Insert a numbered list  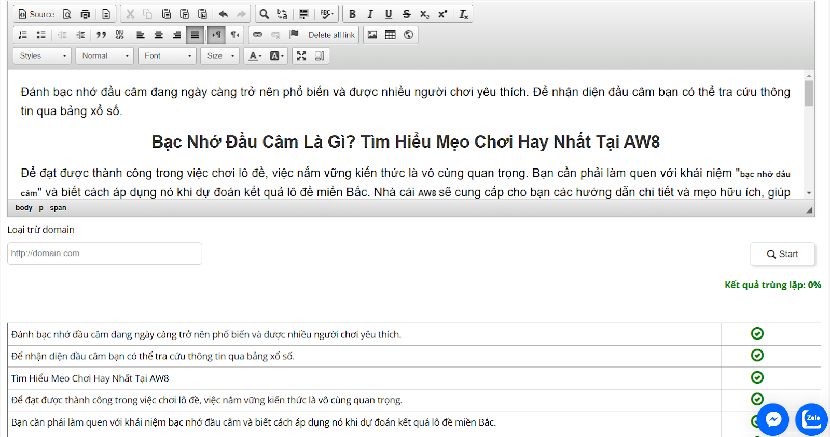(x=23, y=35)
